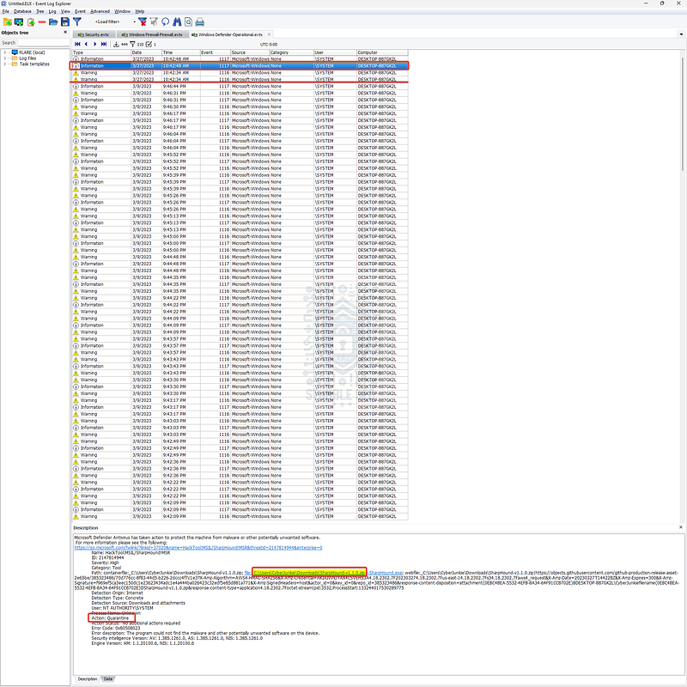Open the Help menu
This screenshot has width=687, height=687.
click(140, 11)
